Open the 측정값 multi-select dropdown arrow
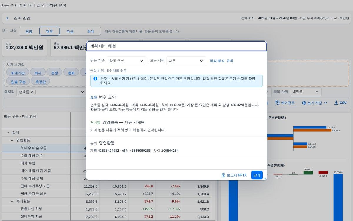The width and height of the screenshot is (353, 221). pos(83,92)
